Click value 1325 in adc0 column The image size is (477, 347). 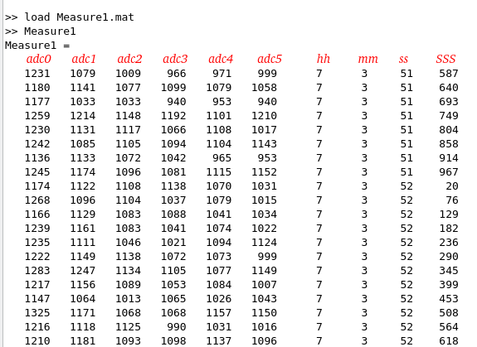pos(37,313)
